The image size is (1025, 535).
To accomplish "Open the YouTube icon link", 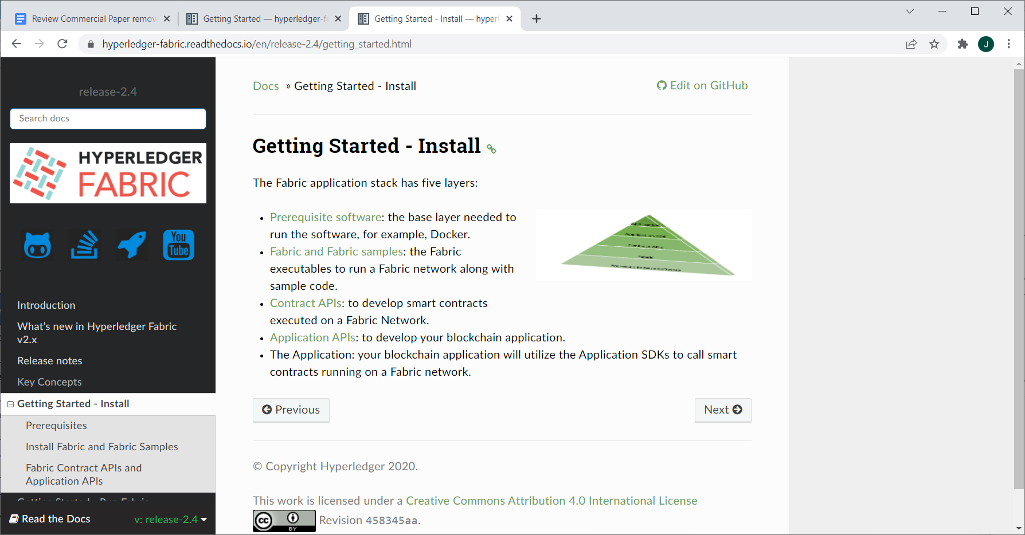I will [x=179, y=245].
